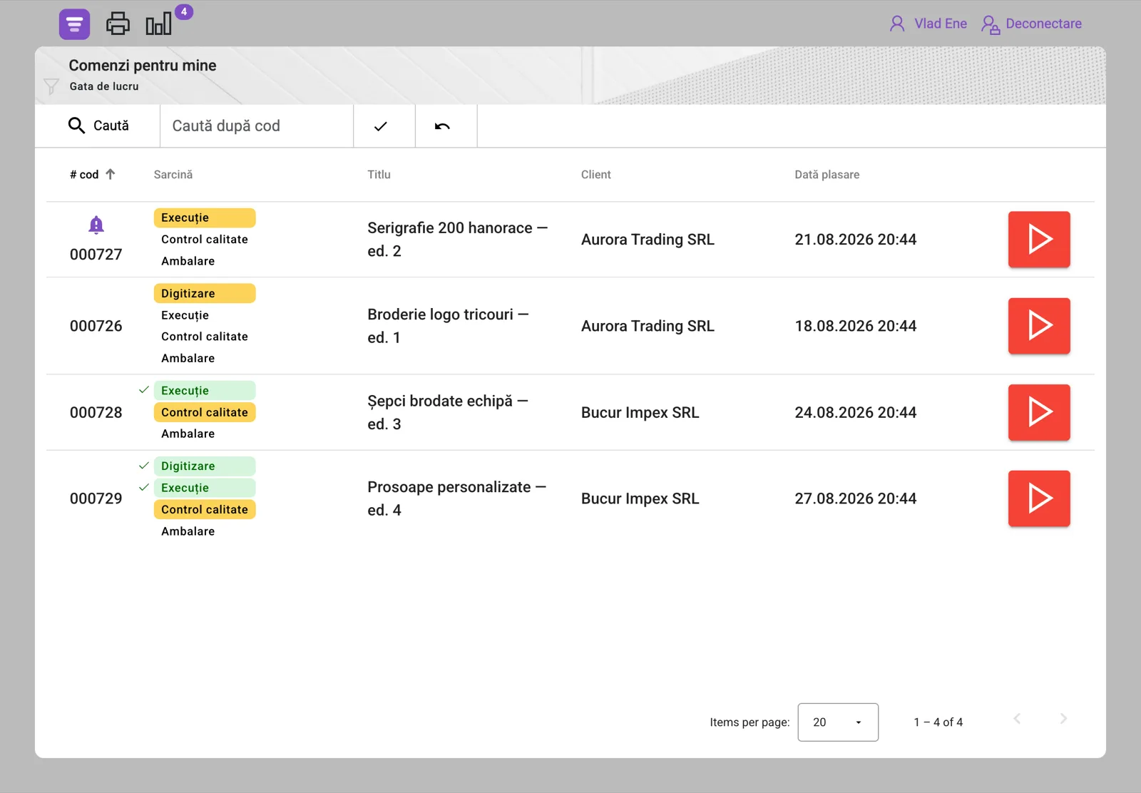
Task: Click the Client column header
Action: pos(595,175)
